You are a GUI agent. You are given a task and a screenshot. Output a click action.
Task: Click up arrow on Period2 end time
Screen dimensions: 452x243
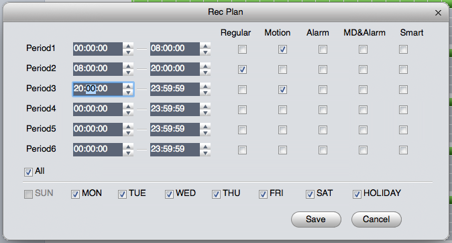coord(205,66)
